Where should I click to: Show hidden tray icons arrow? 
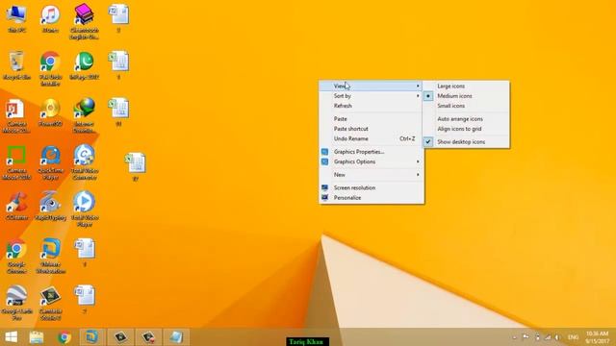(x=514, y=337)
